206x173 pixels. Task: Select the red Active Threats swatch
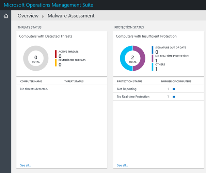click(56, 54)
